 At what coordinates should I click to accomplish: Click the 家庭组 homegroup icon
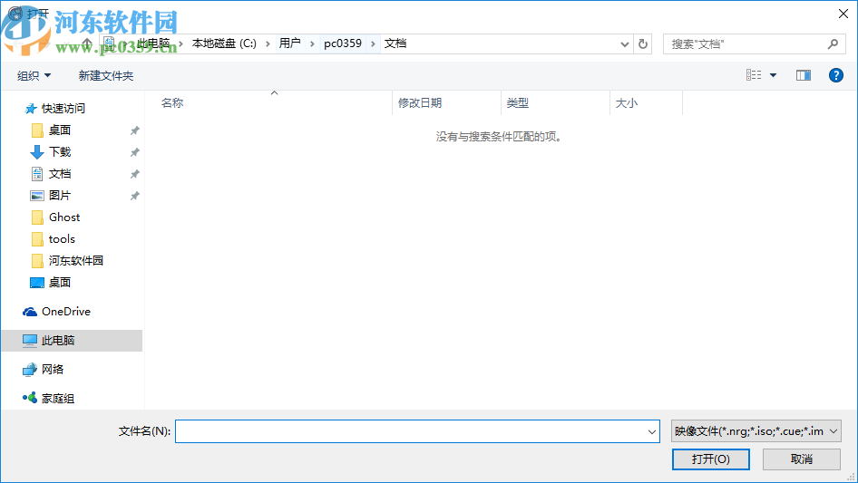click(x=30, y=398)
